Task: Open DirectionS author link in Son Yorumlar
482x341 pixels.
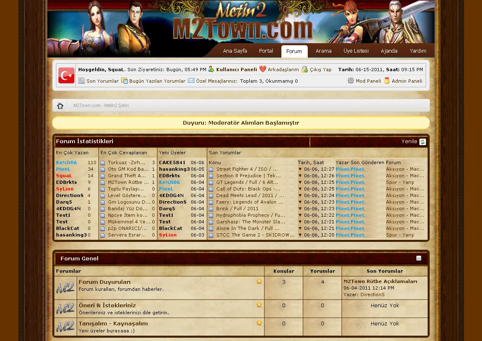Action: pyautogui.click(x=372, y=295)
